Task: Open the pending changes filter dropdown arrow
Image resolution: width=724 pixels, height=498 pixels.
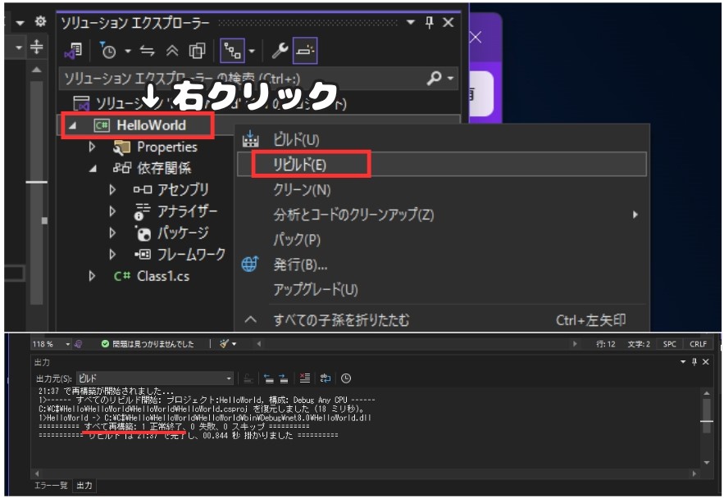Action: (127, 51)
